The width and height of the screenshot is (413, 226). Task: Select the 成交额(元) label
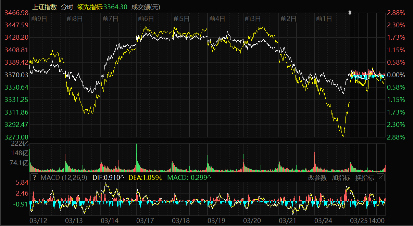pos(146,7)
